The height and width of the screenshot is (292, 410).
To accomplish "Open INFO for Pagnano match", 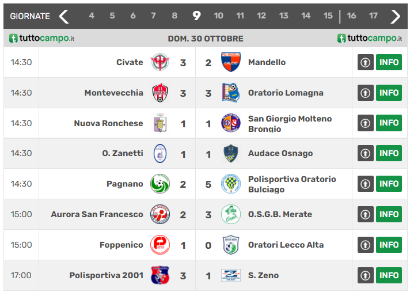I will coord(389,184).
